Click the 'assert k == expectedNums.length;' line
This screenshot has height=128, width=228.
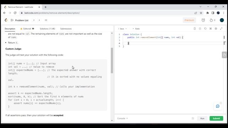pyautogui.click(x=30, y=93)
